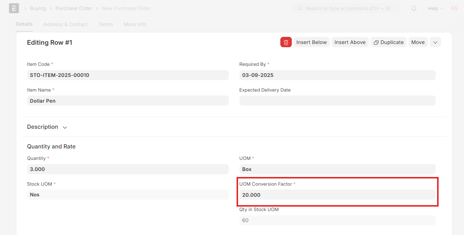Open the Terms tab
The height and width of the screenshot is (235, 464).
[x=106, y=24]
